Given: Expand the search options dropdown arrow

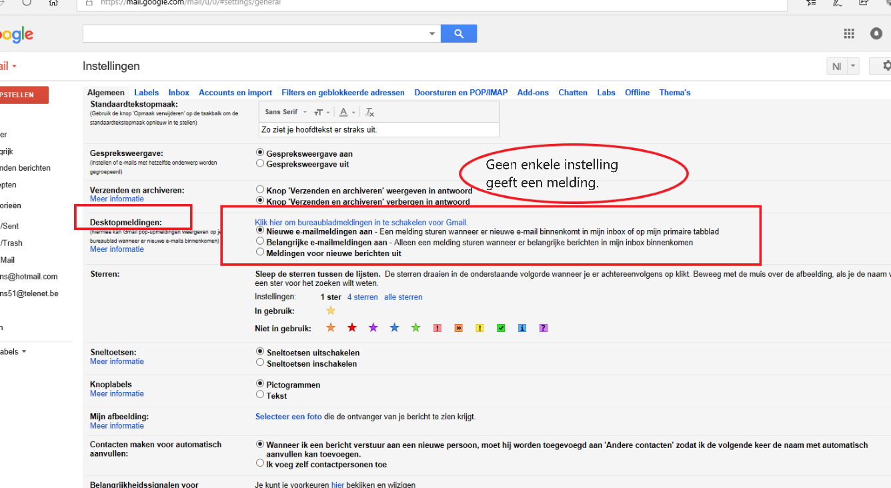Looking at the screenshot, I should 432,33.
